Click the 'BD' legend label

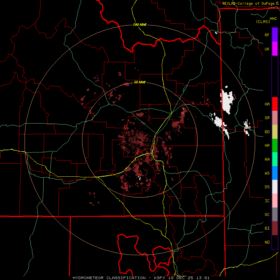267,132
